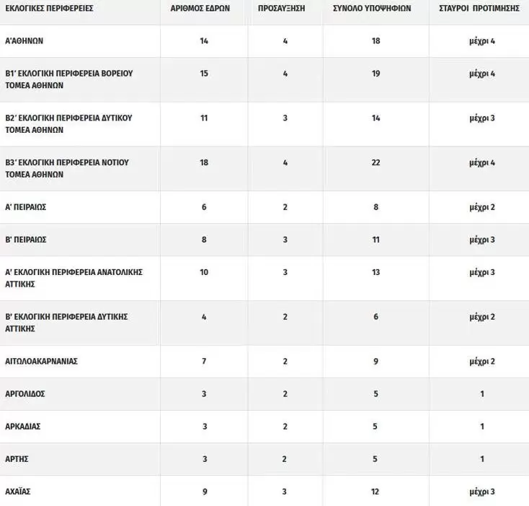Image resolution: width=529 pixels, height=506 pixels.
Task: Select the Α' ΑΝΑΤΟΛΙΚΗΣ ΑΤΤΙΚΗΣ row label
Action: point(74,278)
